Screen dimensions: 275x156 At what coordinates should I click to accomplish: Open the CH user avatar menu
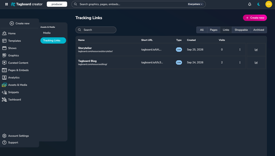(268, 4)
